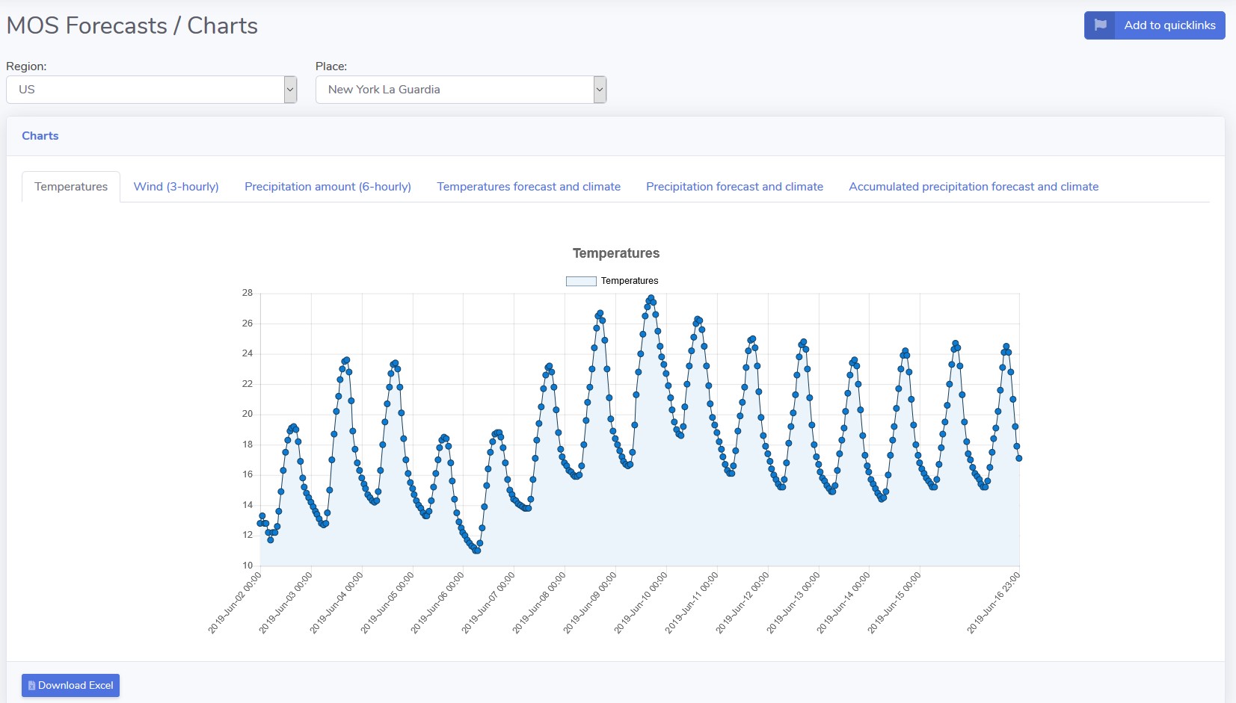Click the Download Excel button text
This screenshot has height=703, width=1236.
point(76,686)
